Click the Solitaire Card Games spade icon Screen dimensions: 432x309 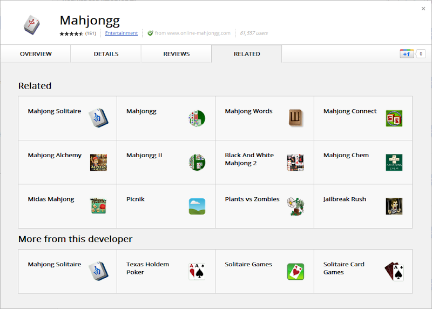click(x=394, y=272)
